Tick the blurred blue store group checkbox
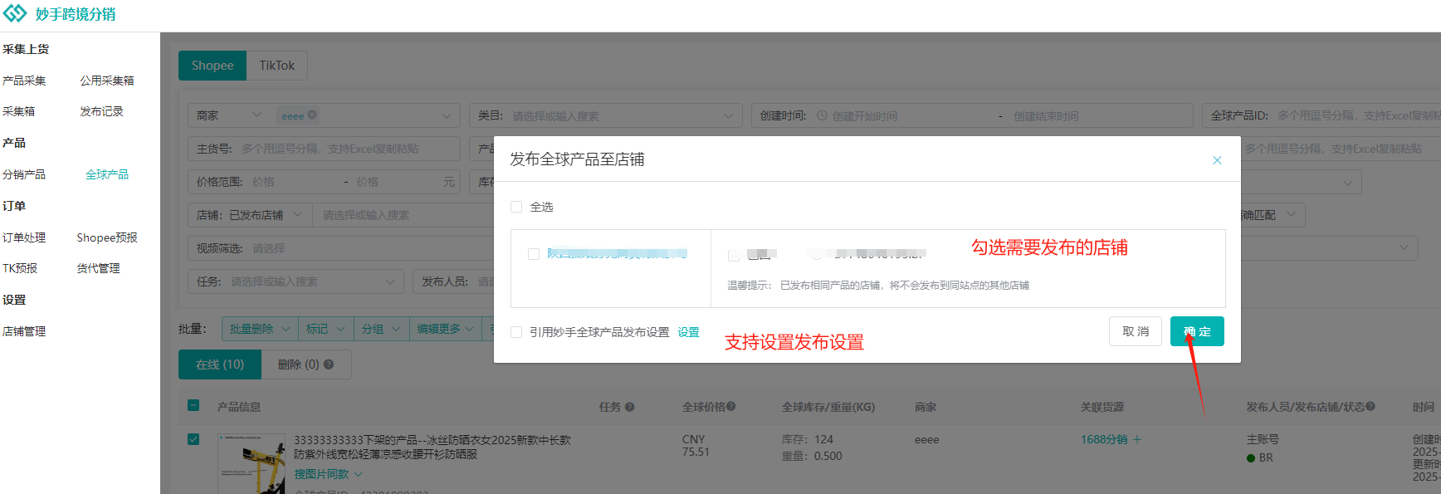Screen dimensions: 1441x494 click(534, 254)
